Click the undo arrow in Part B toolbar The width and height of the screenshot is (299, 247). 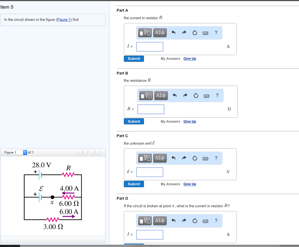click(175, 95)
